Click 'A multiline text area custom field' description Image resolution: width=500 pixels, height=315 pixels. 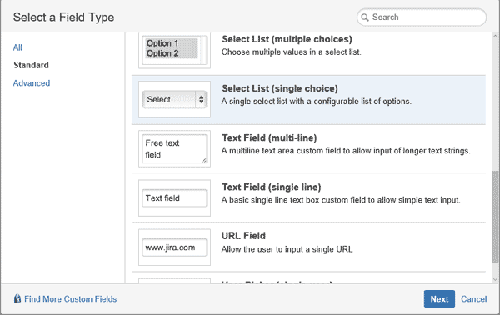[346, 151]
